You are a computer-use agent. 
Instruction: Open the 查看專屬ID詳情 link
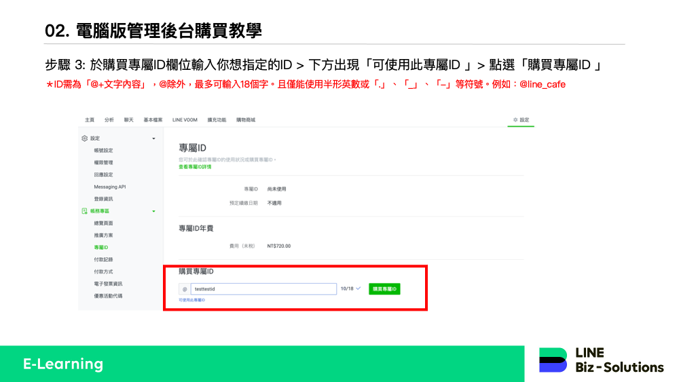point(195,166)
